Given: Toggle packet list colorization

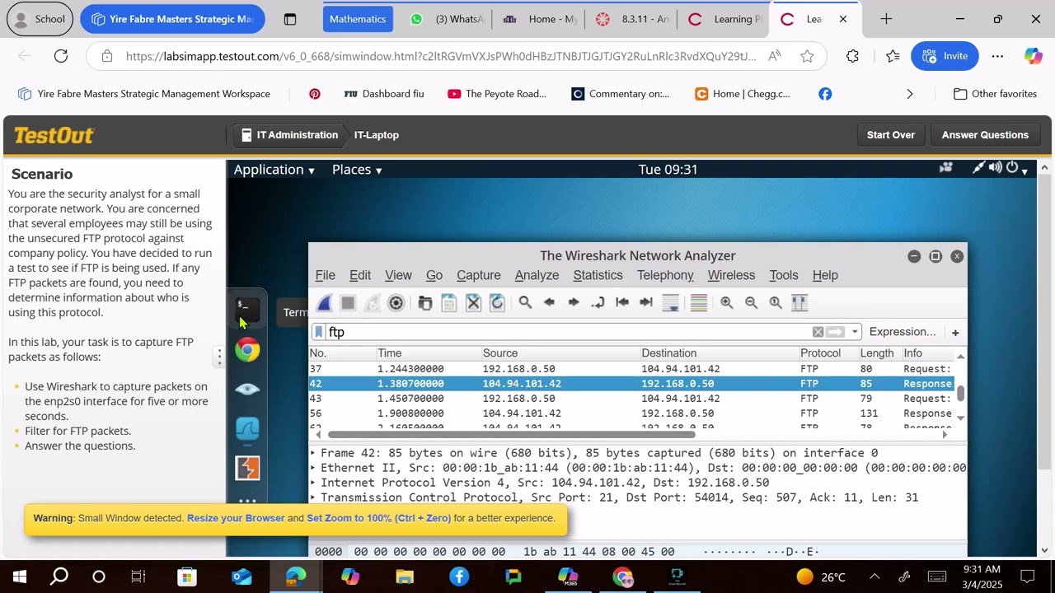Looking at the screenshot, I should point(699,303).
